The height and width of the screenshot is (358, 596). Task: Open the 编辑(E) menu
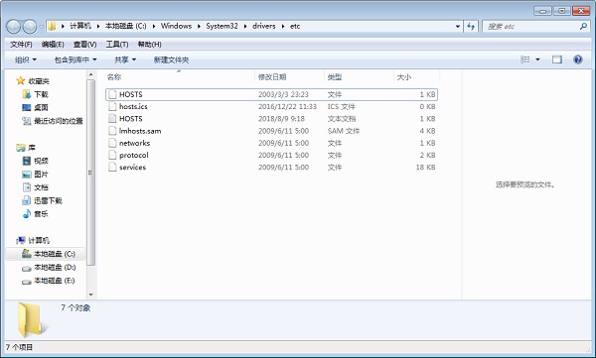pyautogui.click(x=53, y=45)
